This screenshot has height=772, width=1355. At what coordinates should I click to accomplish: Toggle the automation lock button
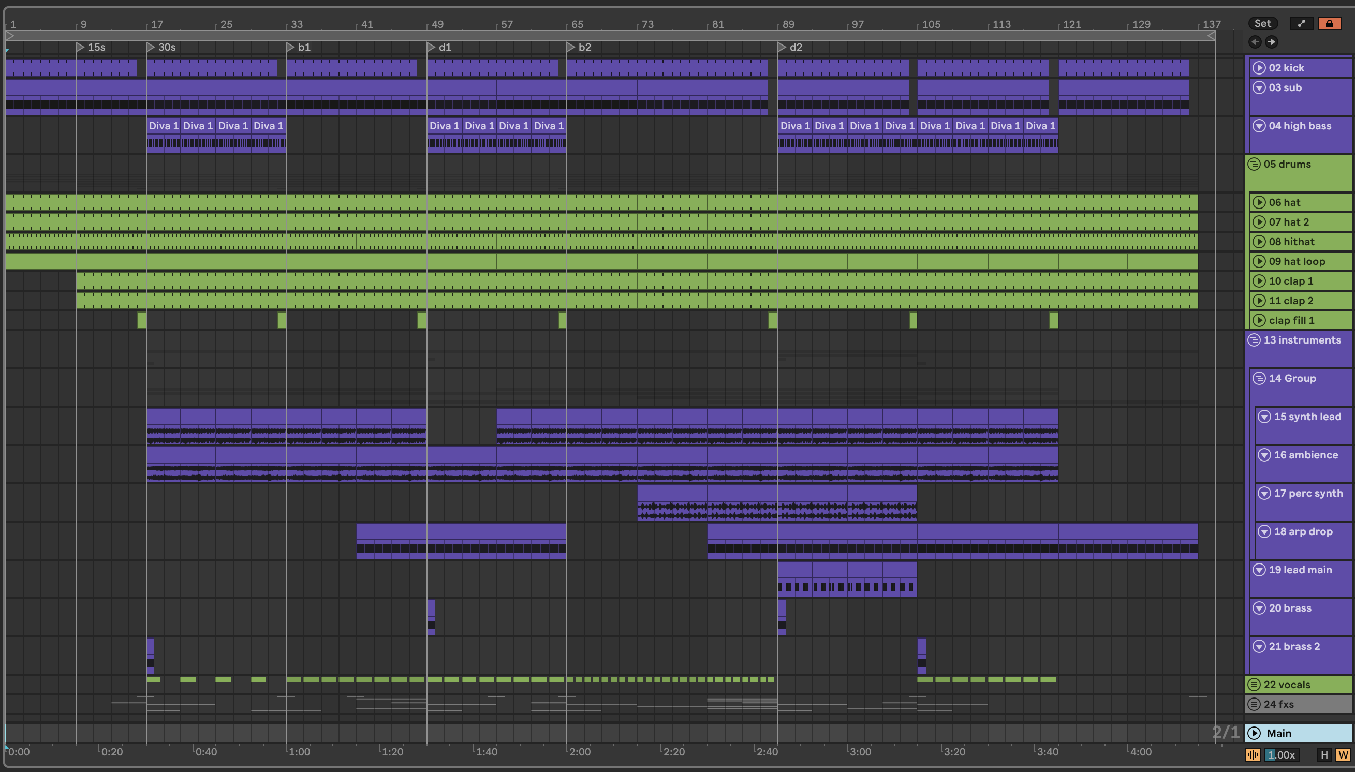(1329, 23)
